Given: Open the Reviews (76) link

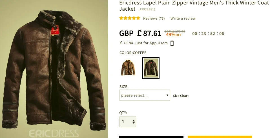Looking at the screenshot, I should [154, 18].
